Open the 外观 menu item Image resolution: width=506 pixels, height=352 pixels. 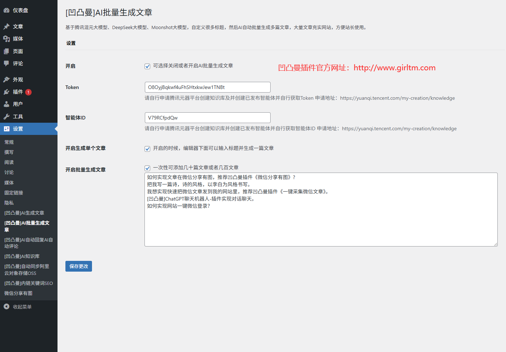29,80
